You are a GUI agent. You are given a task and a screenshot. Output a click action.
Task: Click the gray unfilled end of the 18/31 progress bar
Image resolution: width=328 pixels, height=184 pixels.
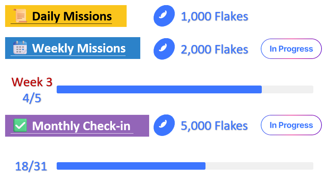259,166
